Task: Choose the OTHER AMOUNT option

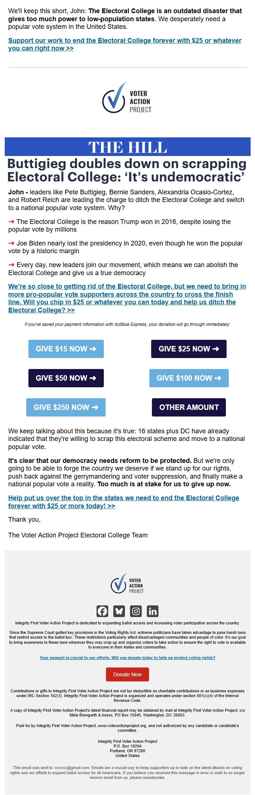Action: click(189, 407)
